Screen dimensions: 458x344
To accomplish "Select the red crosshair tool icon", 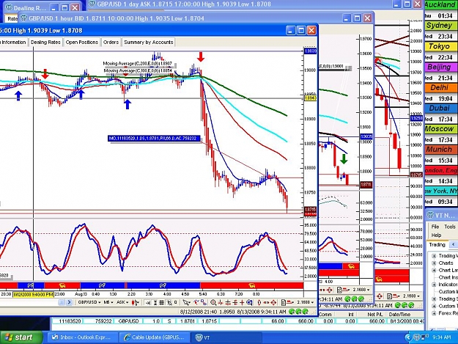I will (x=242, y=302).
